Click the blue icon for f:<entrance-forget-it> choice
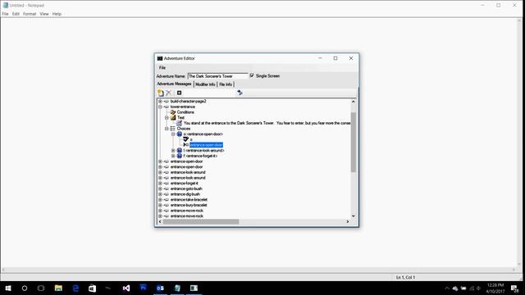The width and height of the screenshot is (525, 295). click(180, 156)
